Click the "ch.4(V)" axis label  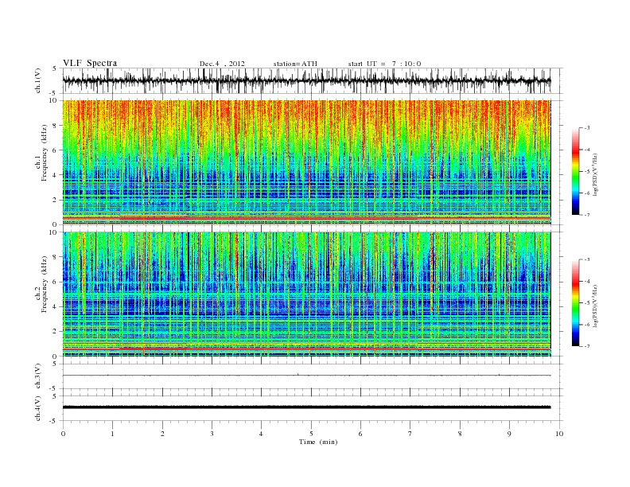37,408
